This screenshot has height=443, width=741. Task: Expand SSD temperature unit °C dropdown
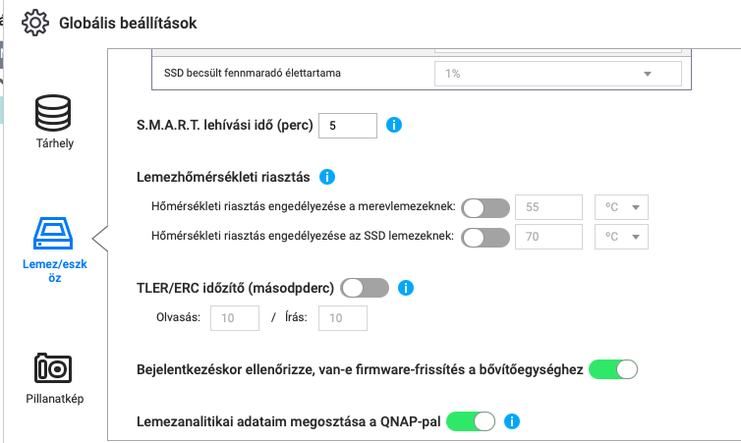pos(623,237)
